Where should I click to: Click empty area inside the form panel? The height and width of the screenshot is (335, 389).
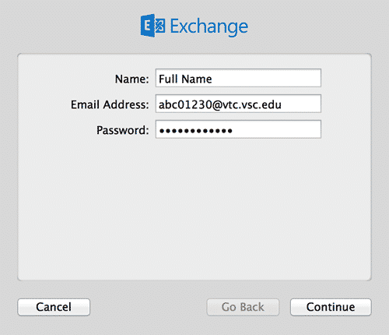[x=194, y=208]
